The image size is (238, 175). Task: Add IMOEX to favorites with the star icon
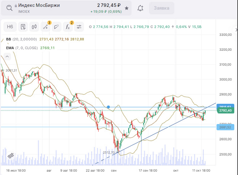point(126,8)
